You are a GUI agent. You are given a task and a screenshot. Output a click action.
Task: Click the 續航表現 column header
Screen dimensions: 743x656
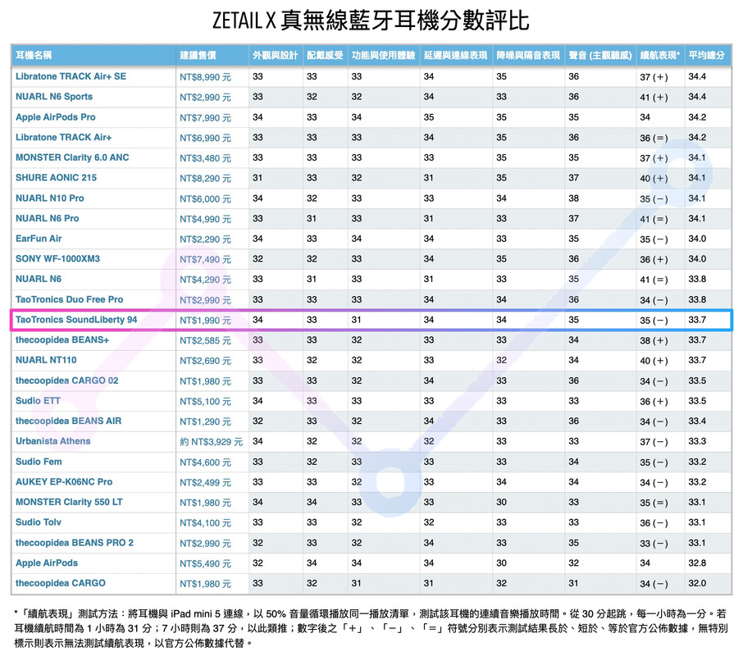[659, 56]
